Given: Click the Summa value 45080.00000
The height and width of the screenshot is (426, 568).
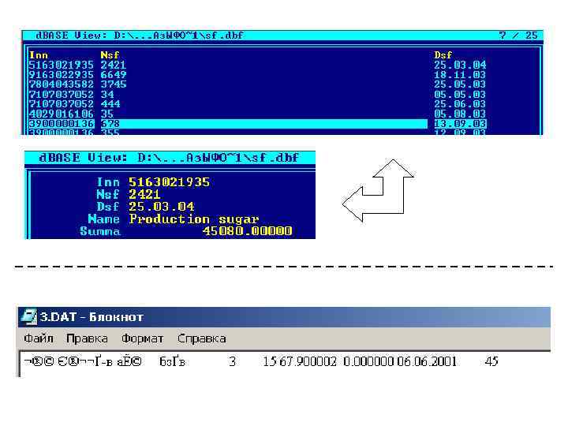Looking at the screenshot, I should pyautogui.click(x=247, y=231).
